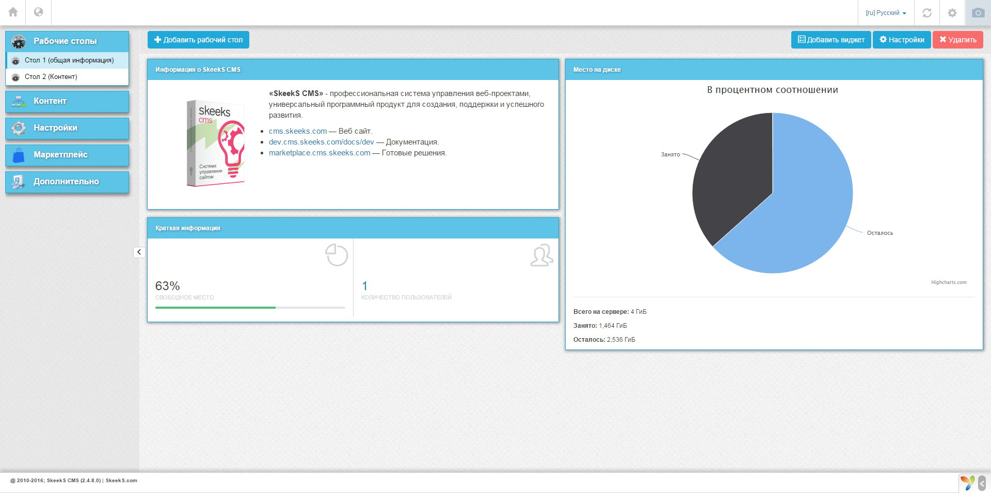Click 'В процентном соотношении' chart title
The width and height of the screenshot is (991, 493).
point(773,90)
